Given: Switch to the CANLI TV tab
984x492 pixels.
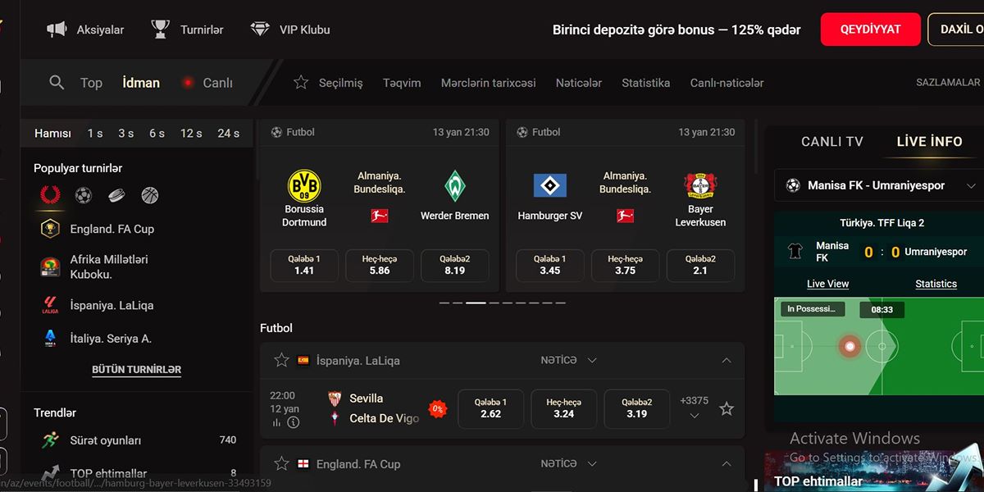Looking at the screenshot, I should [831, 142].
